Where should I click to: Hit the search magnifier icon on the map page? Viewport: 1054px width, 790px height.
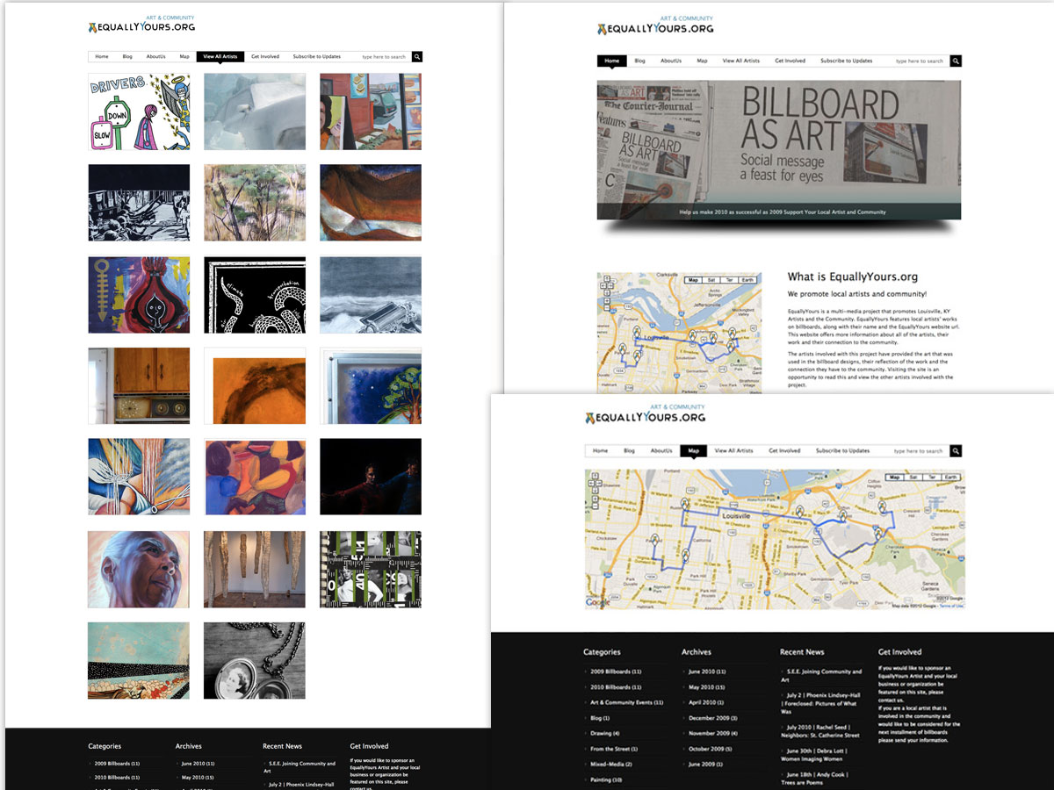tap(957, 451)
